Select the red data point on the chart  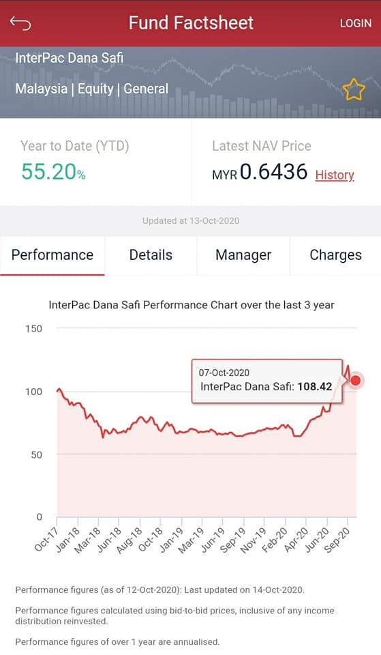pyautogui.click(x=356, y=381)
